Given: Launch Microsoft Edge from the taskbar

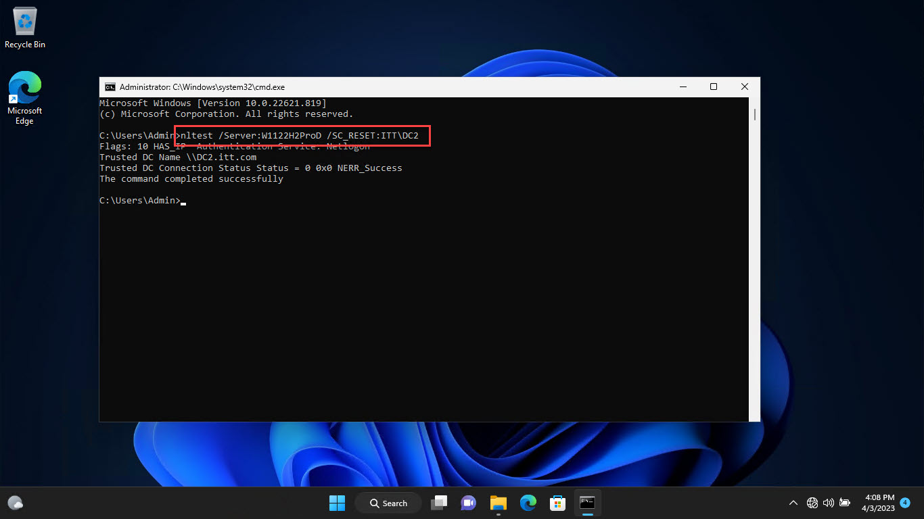Looking at the screenshot, I should (528, 503).
